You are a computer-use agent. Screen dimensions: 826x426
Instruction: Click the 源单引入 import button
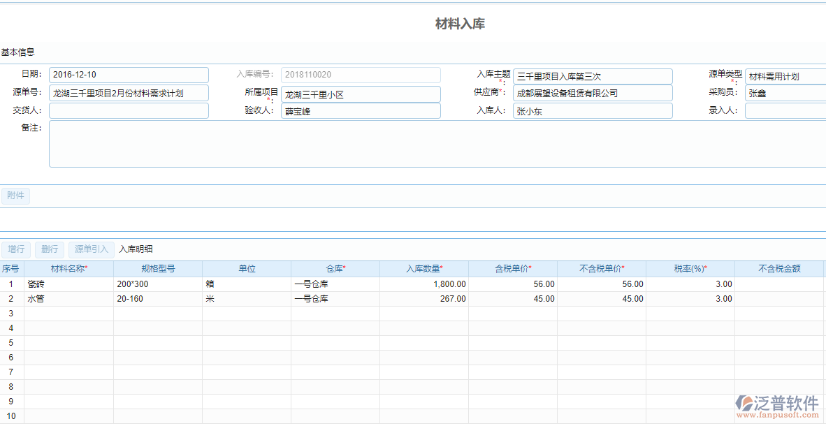pyautogui.click(x=90, y=249)
